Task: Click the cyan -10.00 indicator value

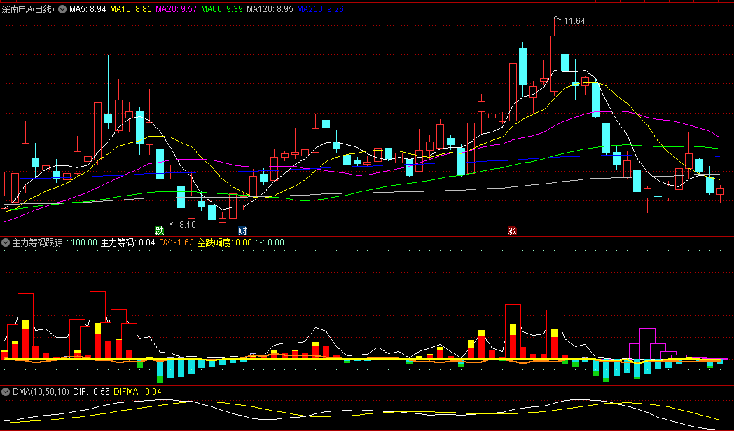Action: (x=272, y=242)
